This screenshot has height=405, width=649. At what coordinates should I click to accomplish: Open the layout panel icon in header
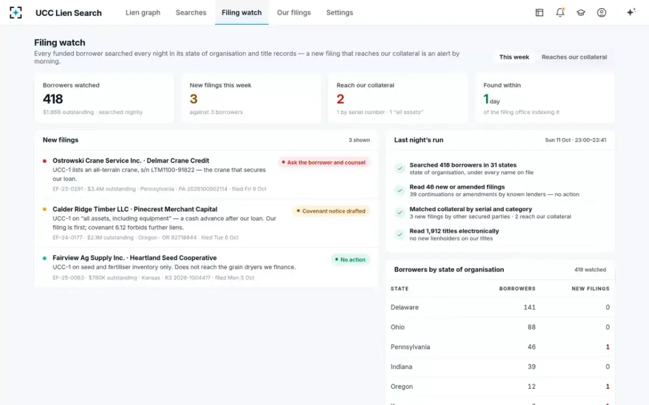click(539, 12)
